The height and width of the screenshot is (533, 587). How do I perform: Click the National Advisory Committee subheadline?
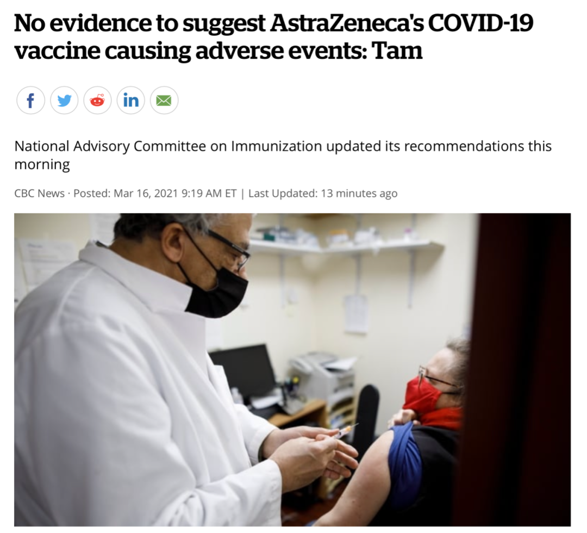pos(283,155)
